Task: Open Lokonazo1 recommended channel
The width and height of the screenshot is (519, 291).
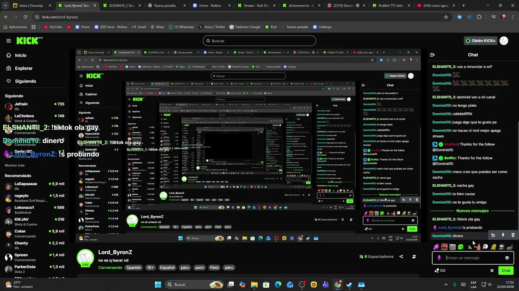Action: click(x=34, y=210)
